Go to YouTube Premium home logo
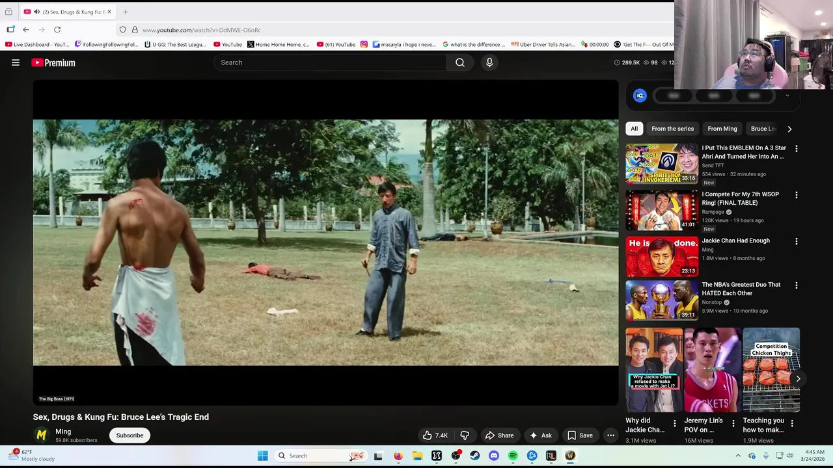Screen dimensions: 833x468 [x=53, y=62]
